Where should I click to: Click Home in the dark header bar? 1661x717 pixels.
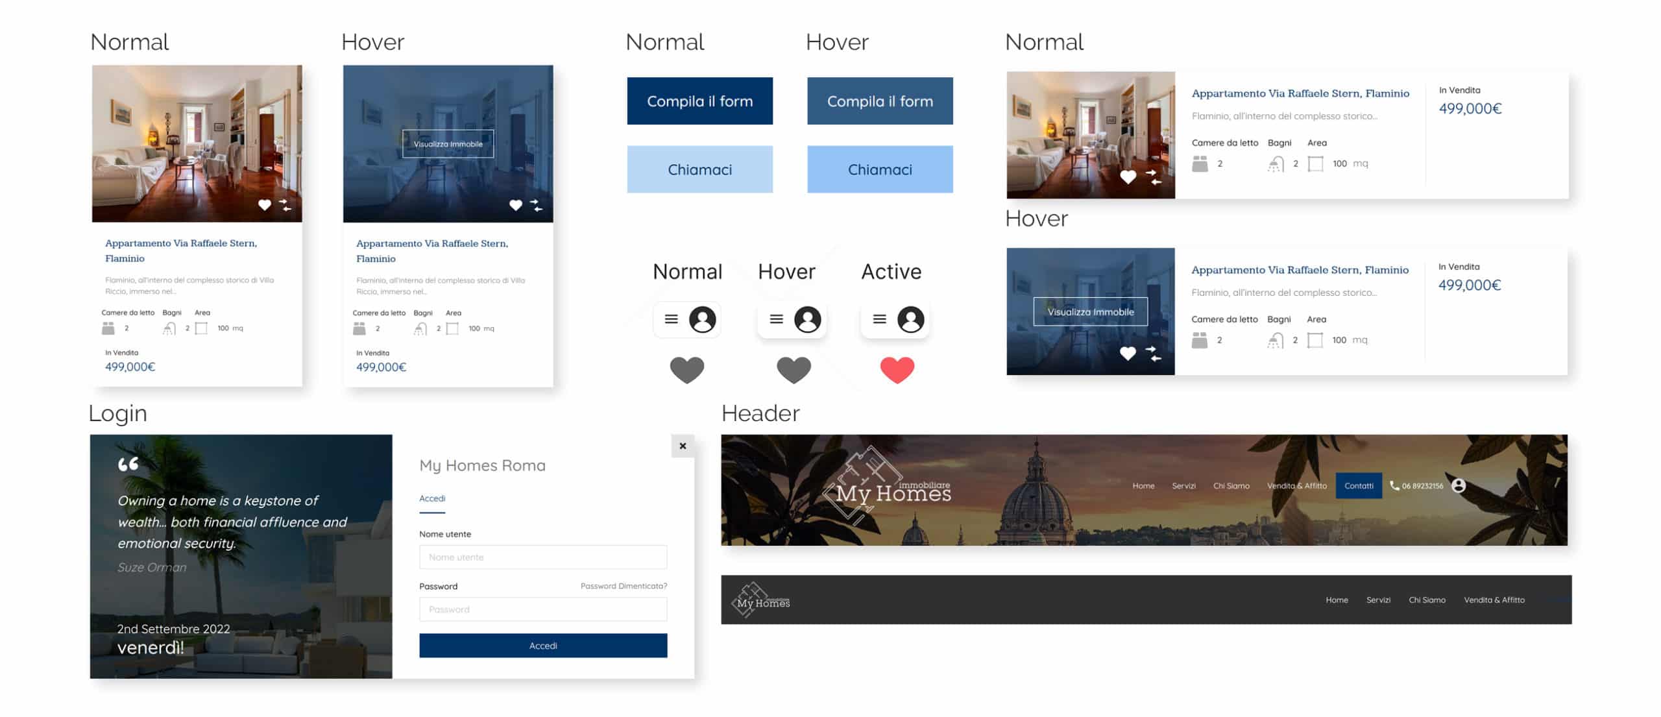pyautogui.click(x=1337, y=600)
